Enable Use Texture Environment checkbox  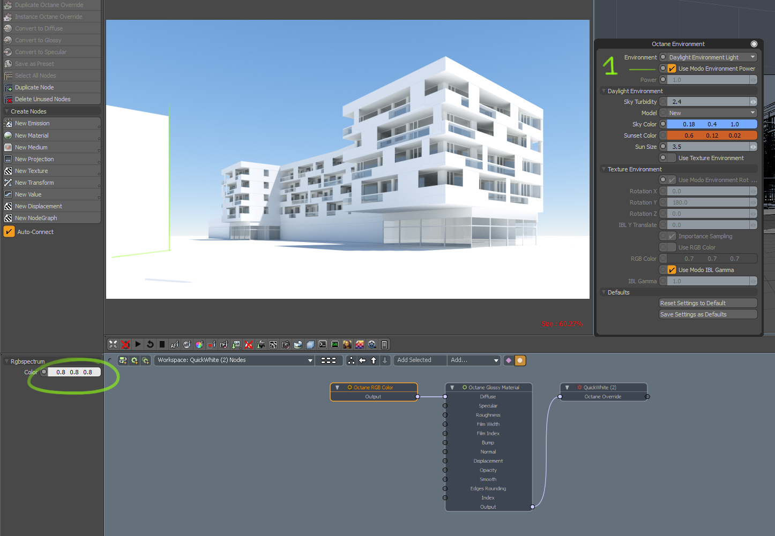tap(672, 158)
